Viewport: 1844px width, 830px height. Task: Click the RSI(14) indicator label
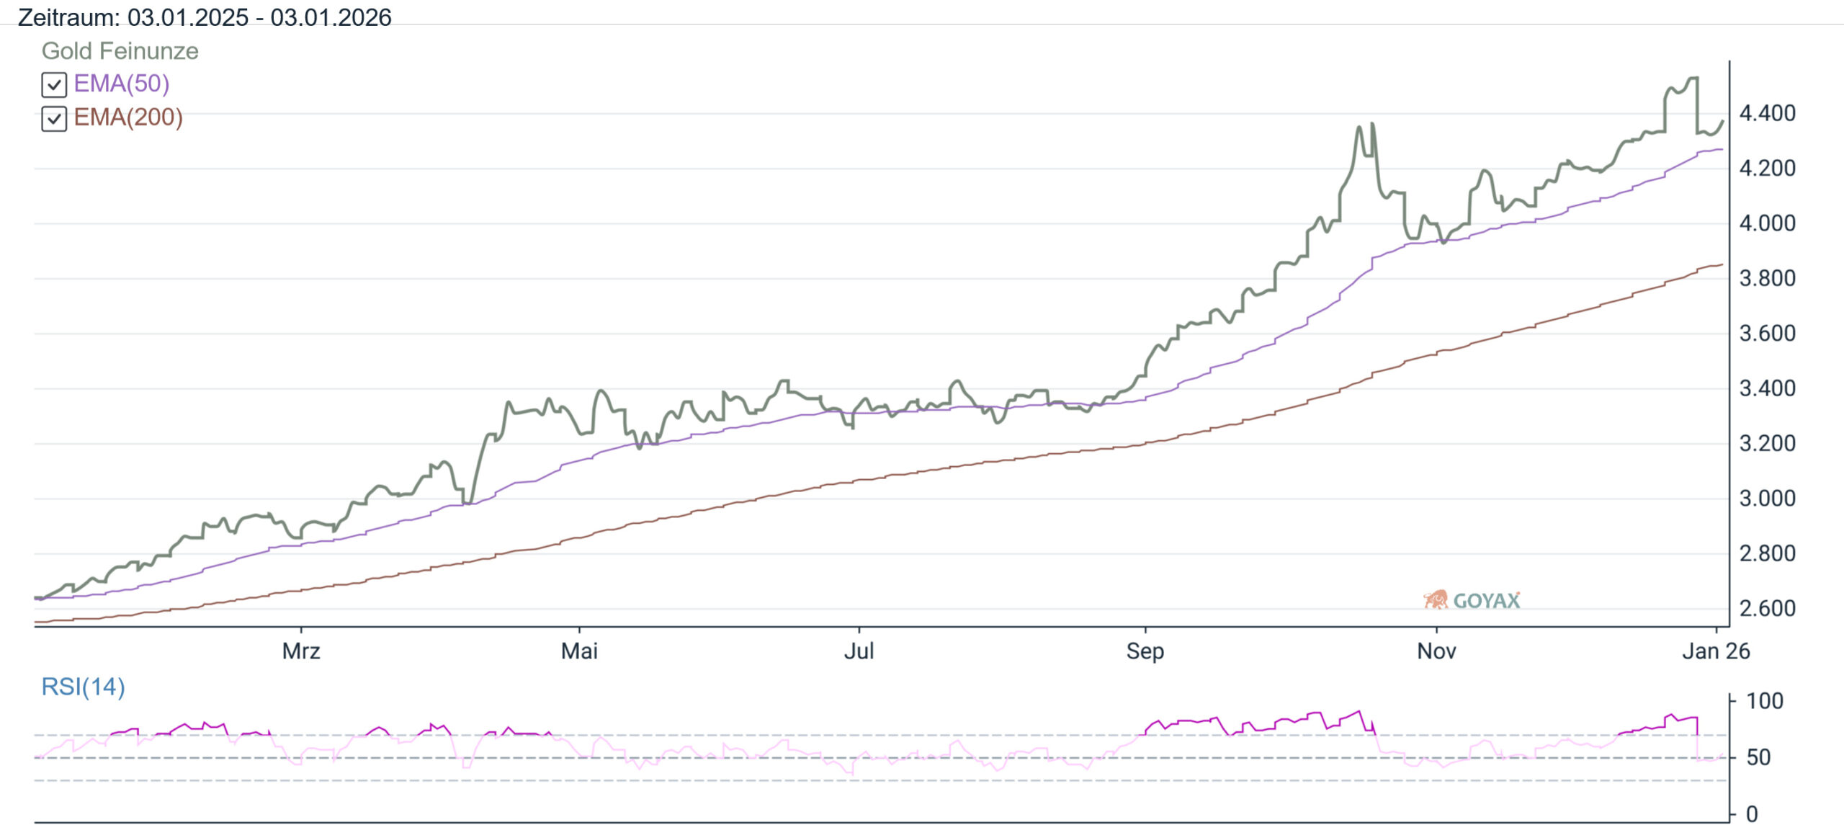coord(83,687)
